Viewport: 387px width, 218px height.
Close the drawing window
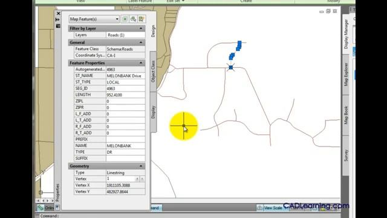(335, 11)
